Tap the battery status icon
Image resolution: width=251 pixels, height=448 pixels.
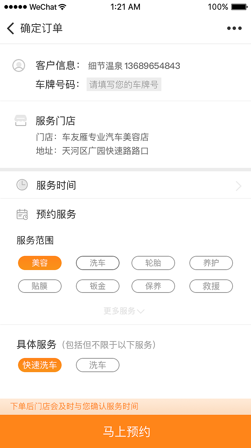239,7
